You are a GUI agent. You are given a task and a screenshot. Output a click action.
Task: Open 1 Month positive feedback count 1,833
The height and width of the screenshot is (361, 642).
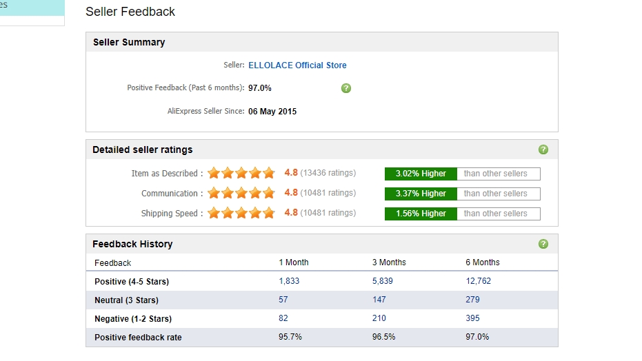click(x=289, y=281)
